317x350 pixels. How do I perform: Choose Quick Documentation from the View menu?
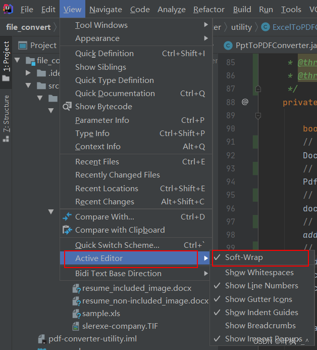point(115,94)
